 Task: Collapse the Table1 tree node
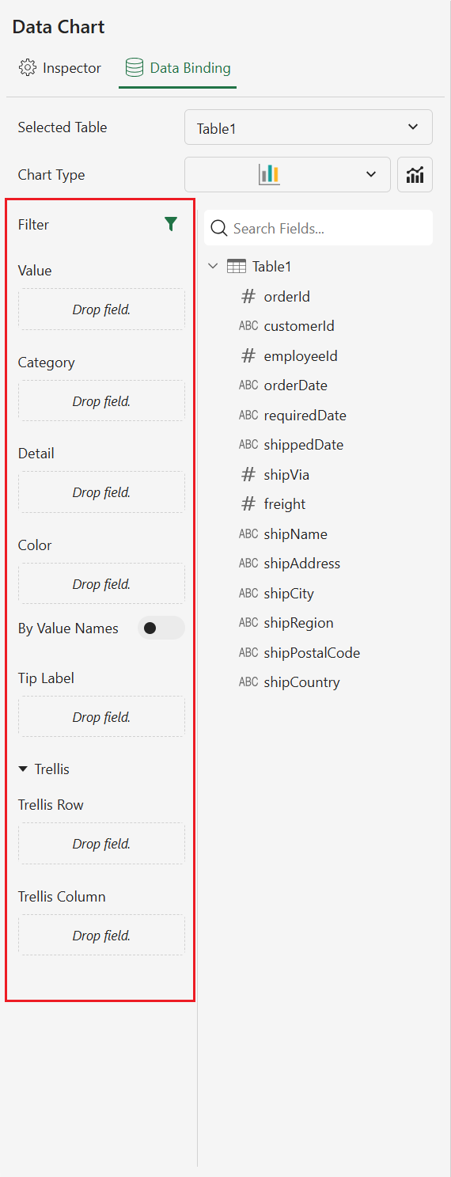213,267
